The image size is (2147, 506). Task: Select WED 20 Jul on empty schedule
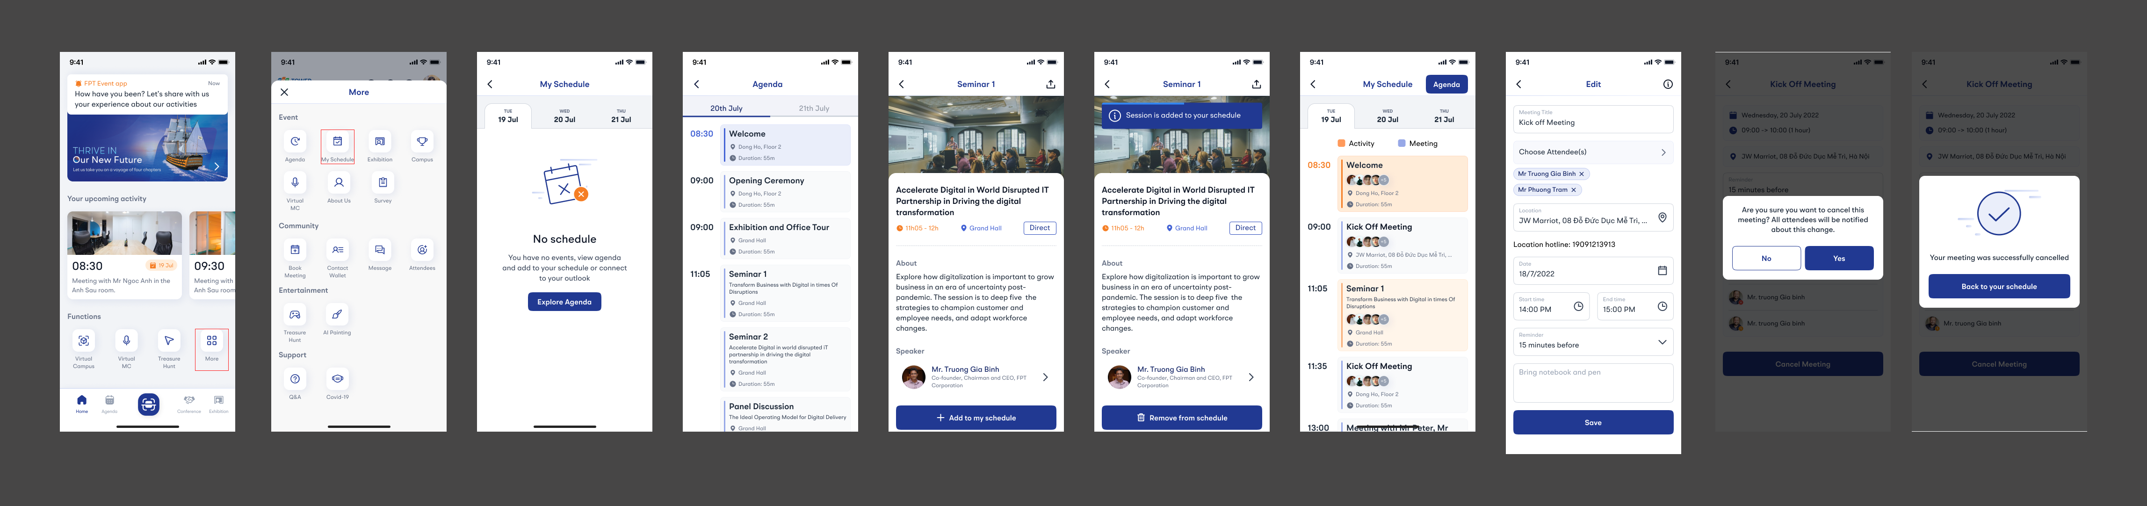(x=564, y=116)
